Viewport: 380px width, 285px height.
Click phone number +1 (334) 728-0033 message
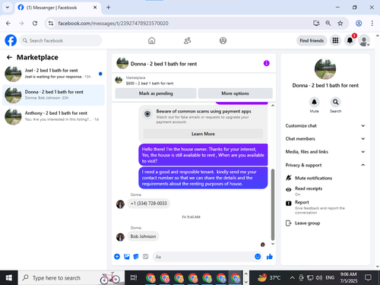click(x=149, y=204)
